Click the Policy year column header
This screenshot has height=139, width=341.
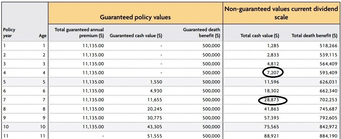(9, 33)
